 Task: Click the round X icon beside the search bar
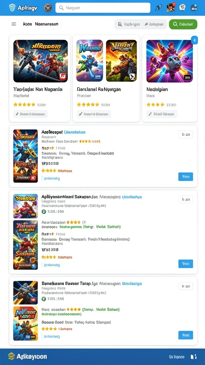[x=48, y=8]
